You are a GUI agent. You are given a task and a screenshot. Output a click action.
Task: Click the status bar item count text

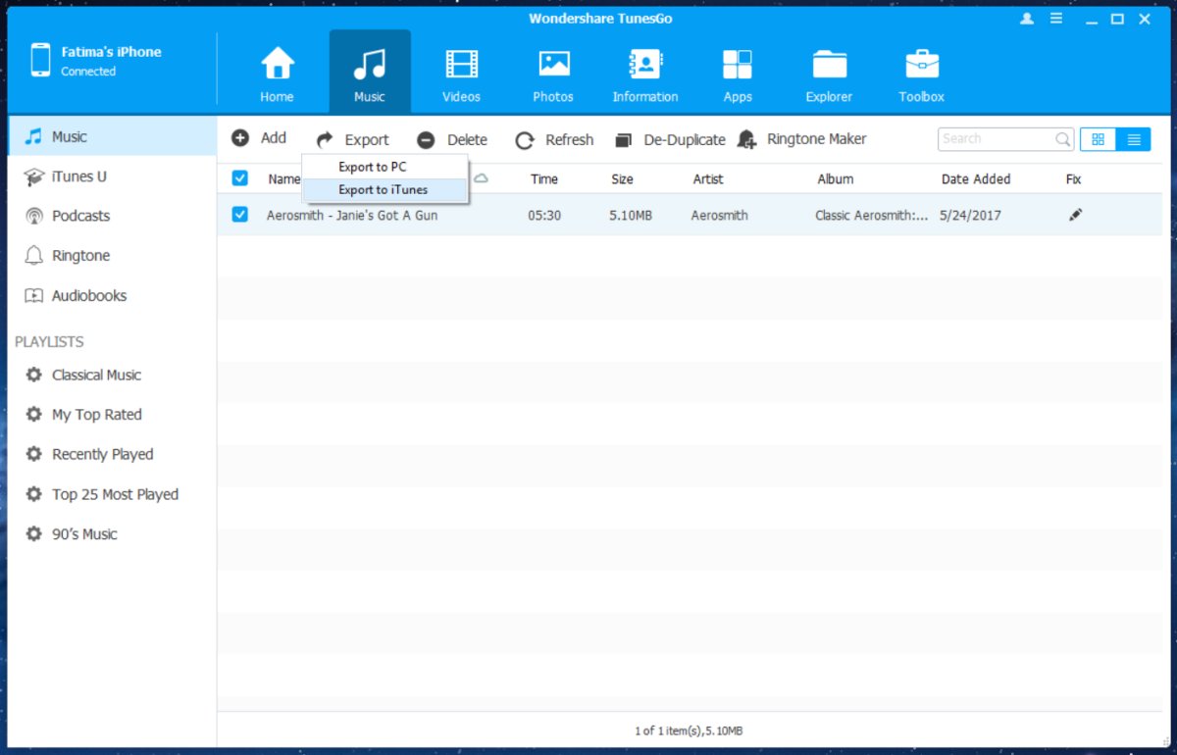coord(689,730)
